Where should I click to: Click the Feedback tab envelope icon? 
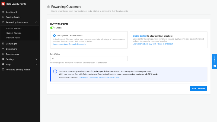click(215, 66)
